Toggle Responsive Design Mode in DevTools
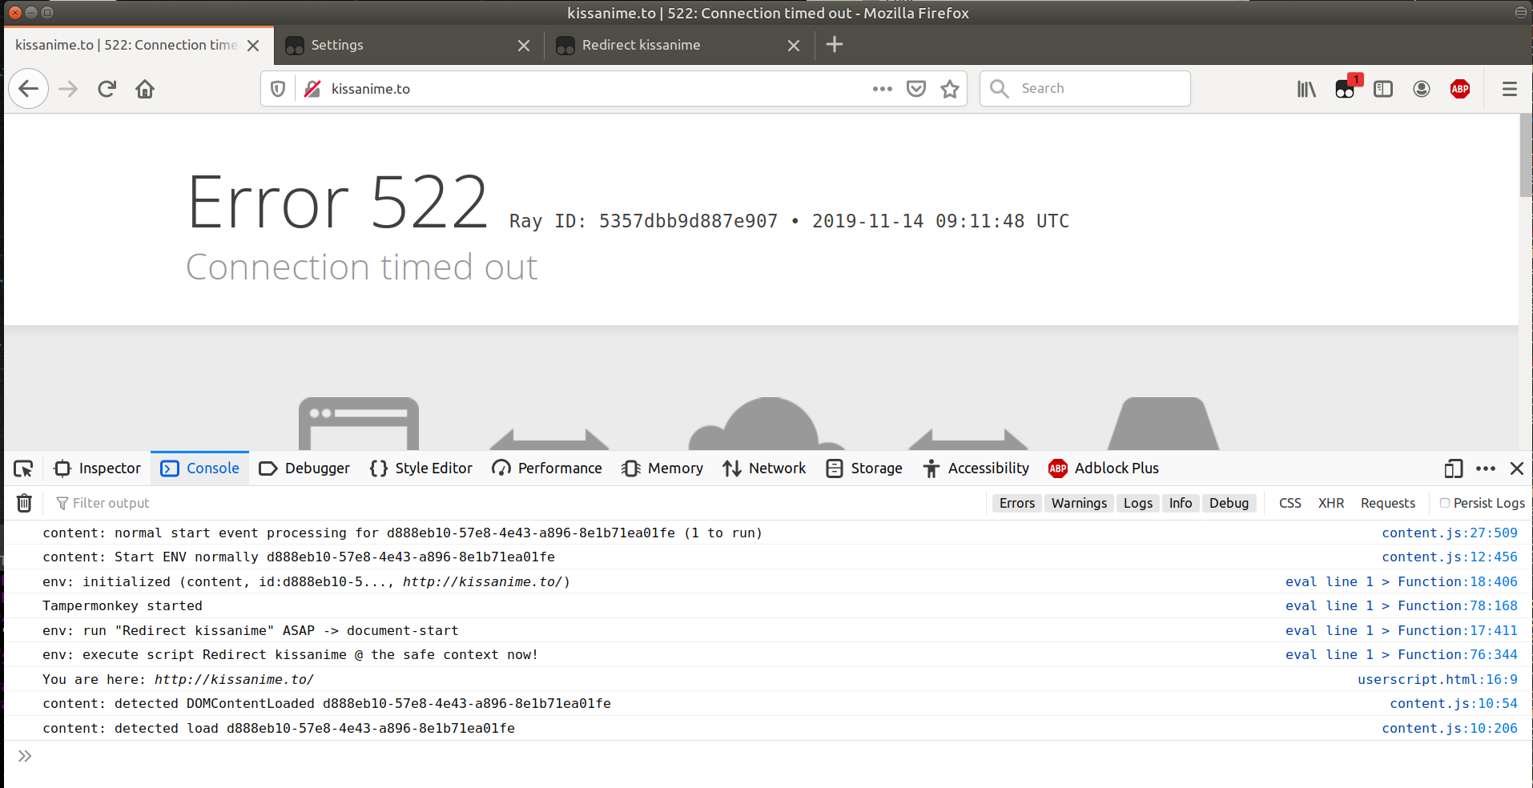The image size is (1533, 788). pyautogui.click(x=1452, y=468)
